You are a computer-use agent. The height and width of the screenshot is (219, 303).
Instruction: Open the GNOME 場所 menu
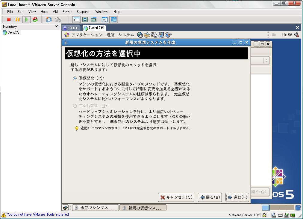click(110, 35)
